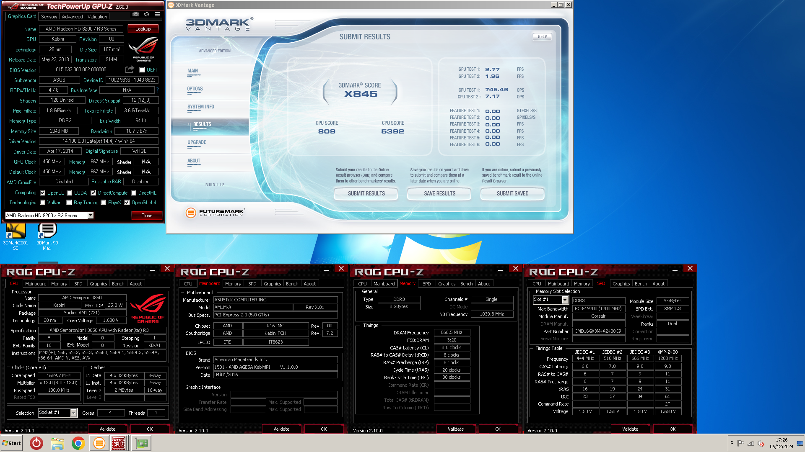Screen dimensions: 805x452
Task: Click the Show desktop button in taskbar
Action: tap(801, 443)
